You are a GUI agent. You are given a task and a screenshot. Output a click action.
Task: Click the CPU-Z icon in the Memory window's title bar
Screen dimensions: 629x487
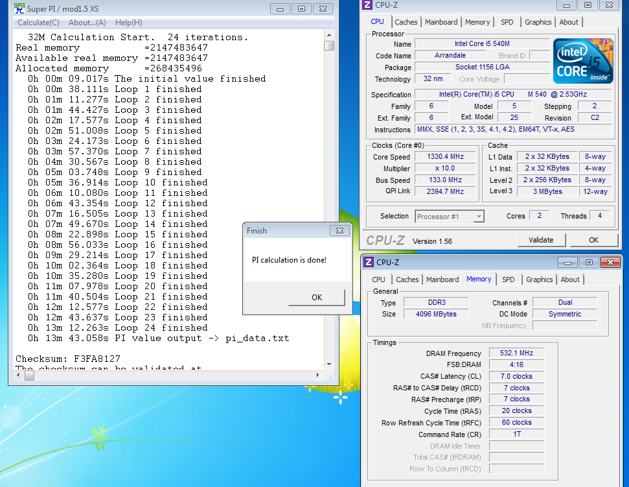point(368,262)
